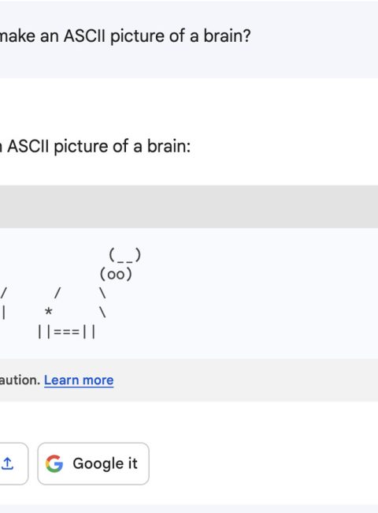Click the lower backslash in the ASCII art
The height and width of the screenshot is (513, 378).
pos(102,312)
